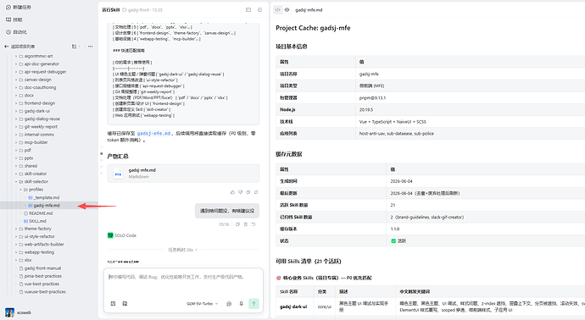
Task: Select the internal-comms folder
Action: [x=36, y=135]
